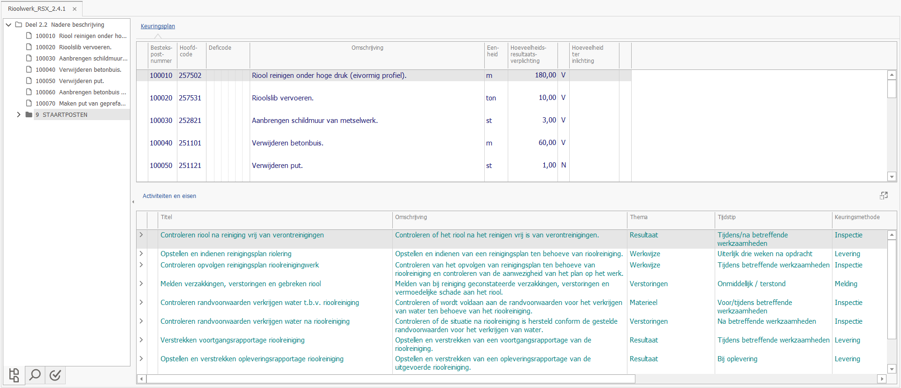Click down arrow of upper table scrollbar

pyautogui.click(x=892, y=176)
